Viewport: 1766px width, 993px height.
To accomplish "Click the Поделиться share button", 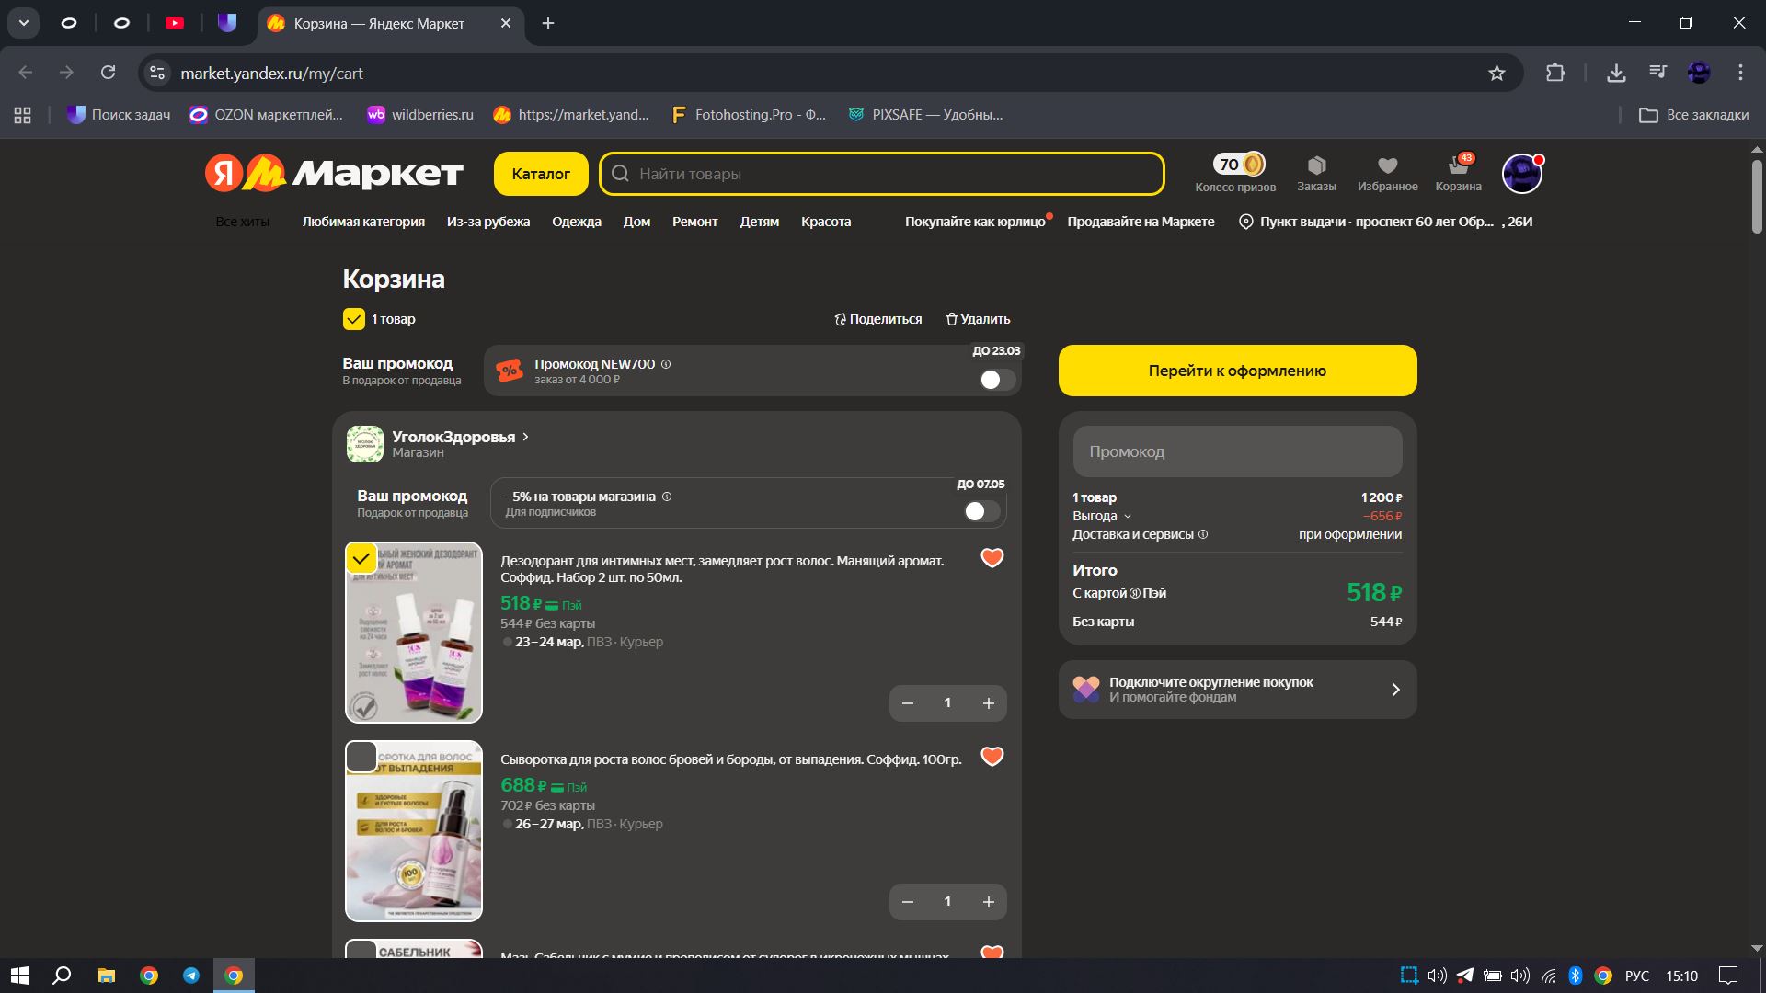I will point(877,319).
